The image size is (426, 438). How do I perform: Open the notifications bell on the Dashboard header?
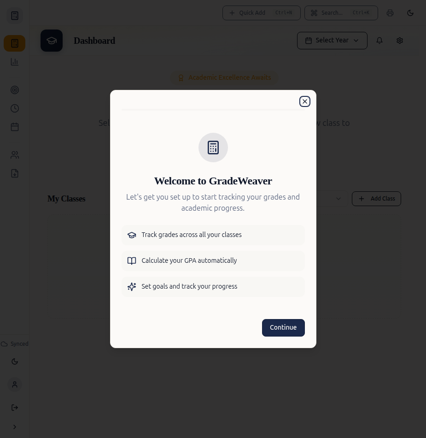tap(379, 41)
